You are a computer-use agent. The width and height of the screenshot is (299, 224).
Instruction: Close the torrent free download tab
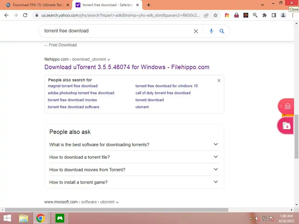[138, 5]
